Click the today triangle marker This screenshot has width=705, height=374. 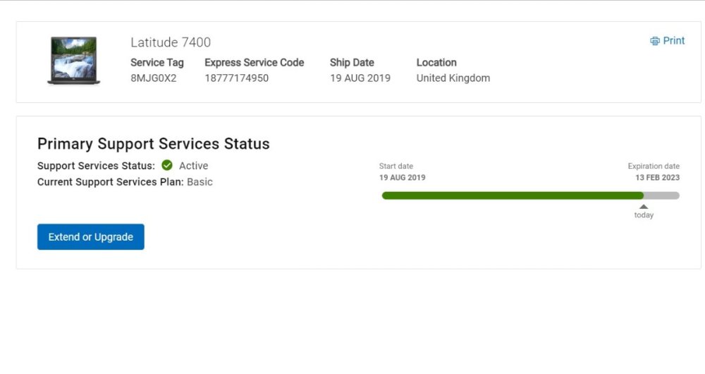[x=644, y=207]
